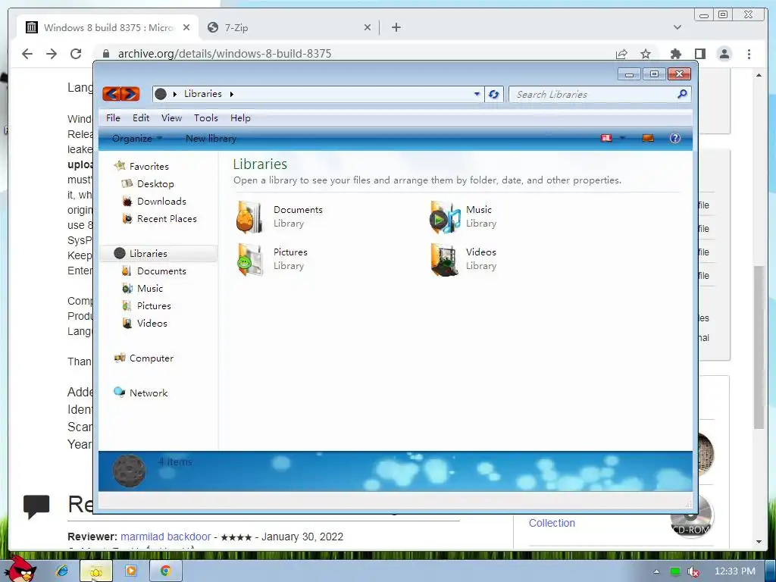Screen dimensions: 776x582
Task: Open Chrome profile avatar
Action: tap(724, 54)
